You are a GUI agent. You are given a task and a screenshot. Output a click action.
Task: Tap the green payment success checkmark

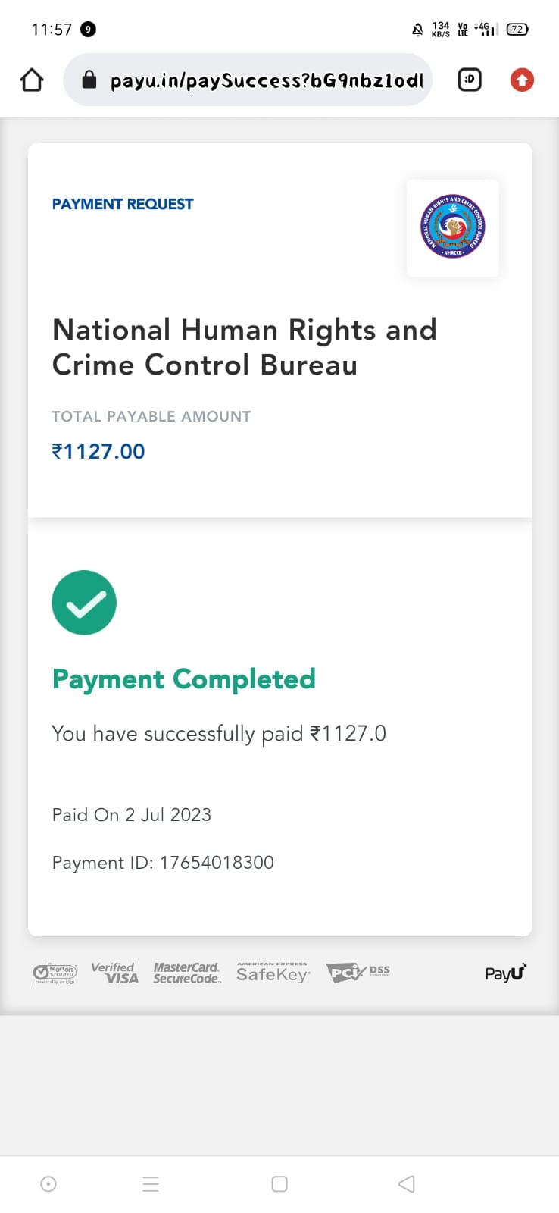[x=84, y=603]
